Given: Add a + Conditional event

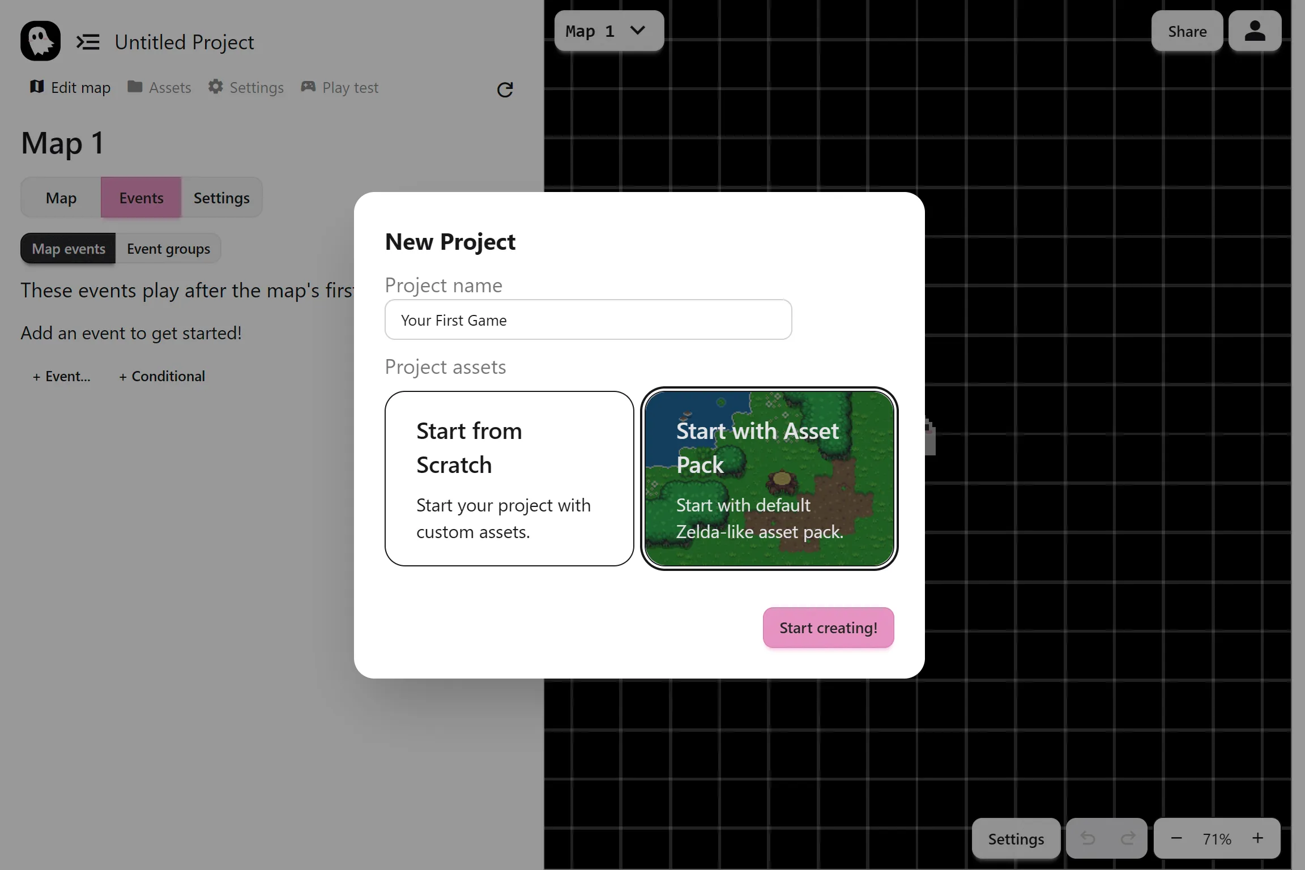Looking at the screenshot, I should coord(162,376).
